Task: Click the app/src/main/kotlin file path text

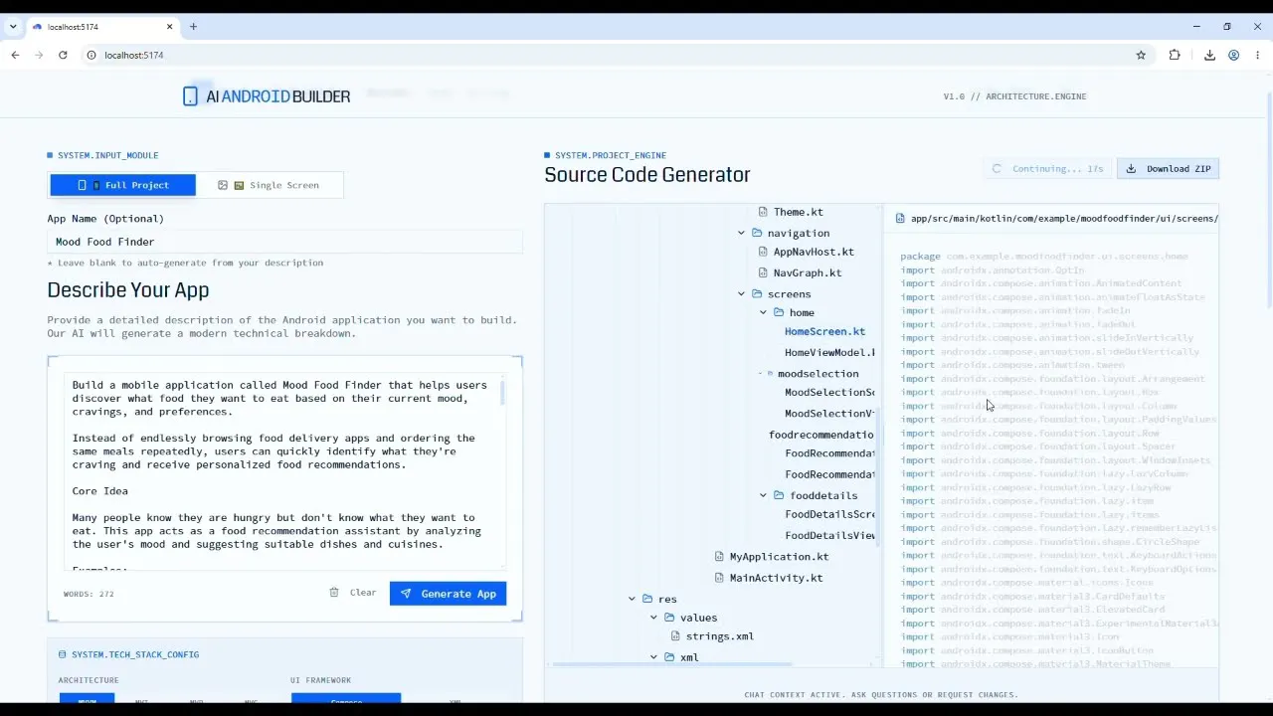Action: click(1064, 219)
